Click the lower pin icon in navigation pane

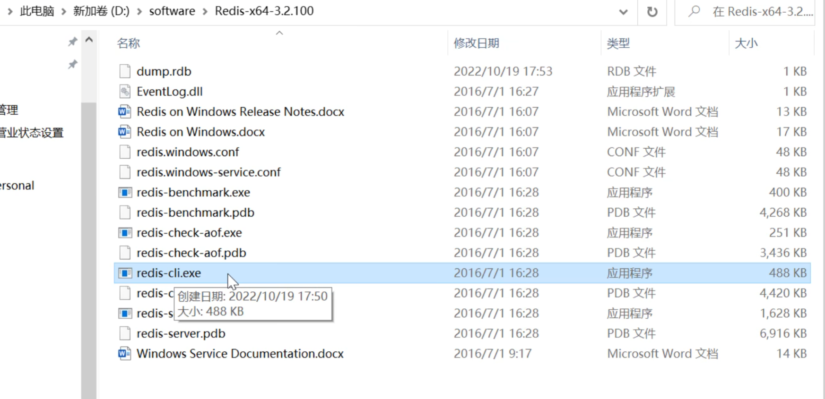click(x=72, y=64)
